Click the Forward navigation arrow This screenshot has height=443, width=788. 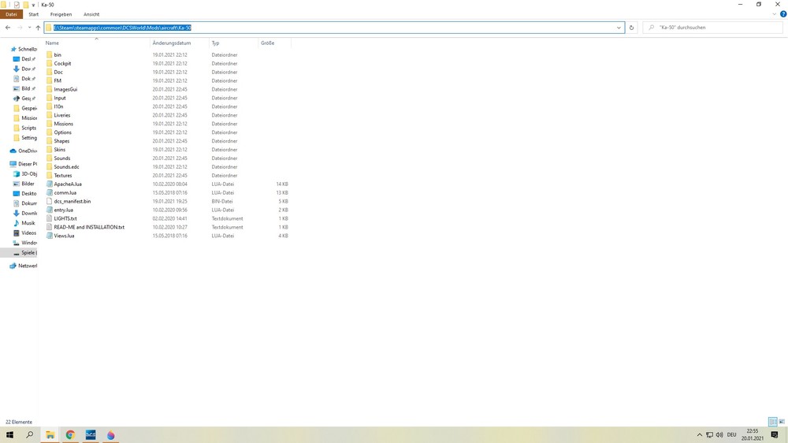[20, 28]
